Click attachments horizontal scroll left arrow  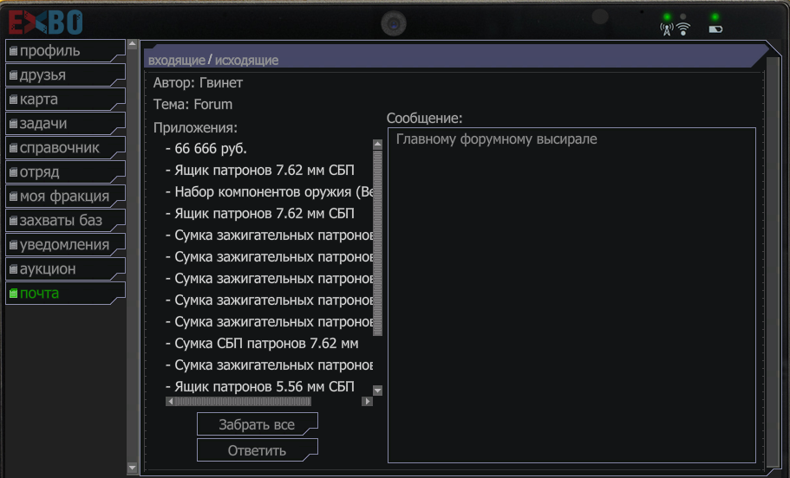point(170,402)
